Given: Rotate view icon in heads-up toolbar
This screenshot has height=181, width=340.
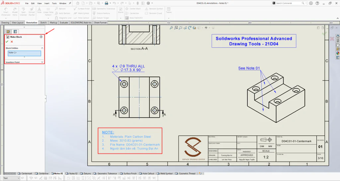Looking at the screenshot, I should [190, 28].
